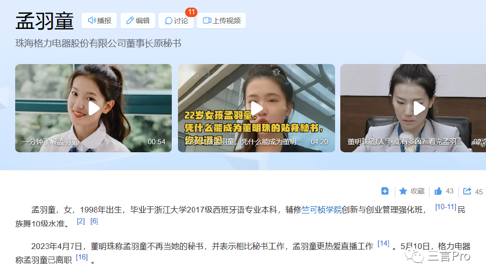Click the red 11 notification badge

point(191,12)
